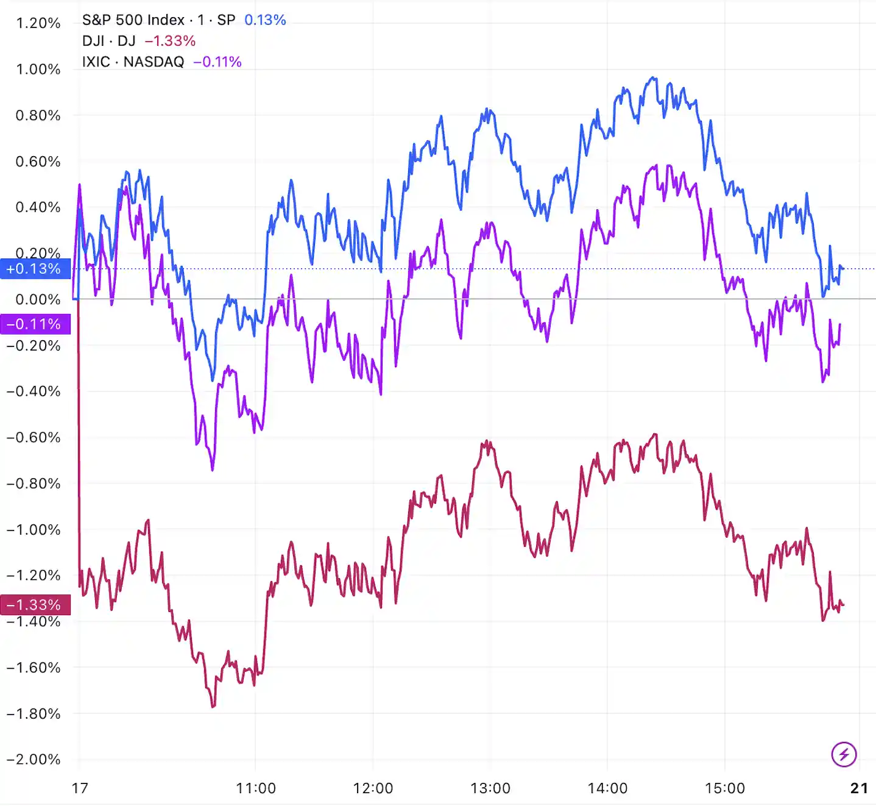
Task: Click the purple −0.11% price tag
Action: point(35,324)
